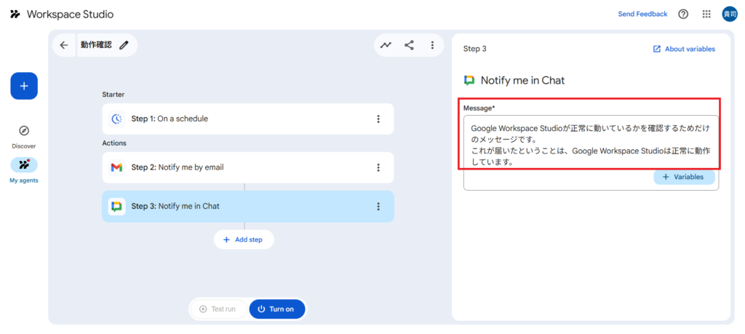The height and width of the screenshot is (334, 745).
Task: Click the blue plus create button
Action: pyautogui.click(x=24, y=86)
